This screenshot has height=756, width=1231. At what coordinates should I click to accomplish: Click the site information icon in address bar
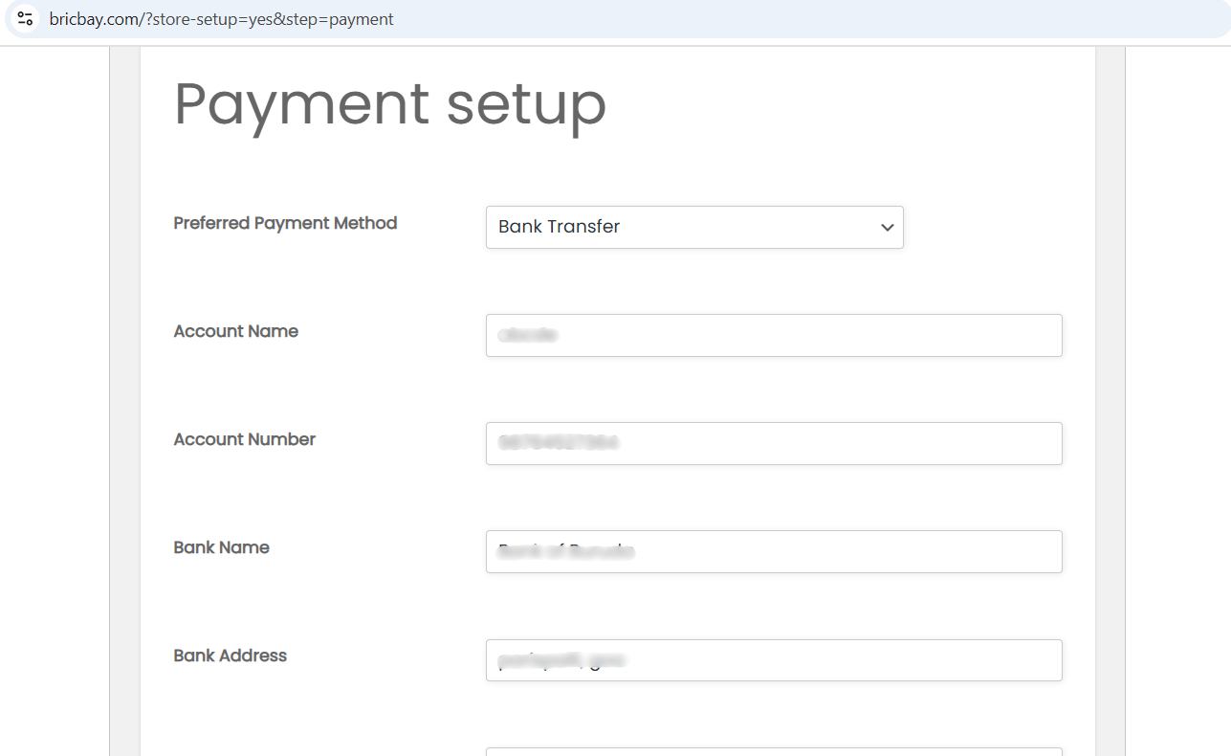pyautogui.click(x=25, y=19)
